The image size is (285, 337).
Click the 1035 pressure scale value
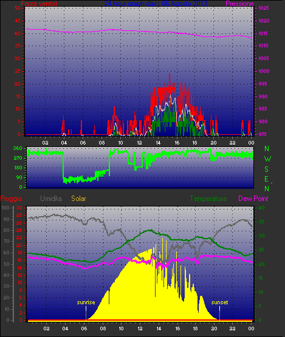(x=264, y=8)
